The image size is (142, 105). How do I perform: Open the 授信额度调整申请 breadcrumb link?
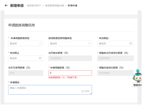[54, 6]
